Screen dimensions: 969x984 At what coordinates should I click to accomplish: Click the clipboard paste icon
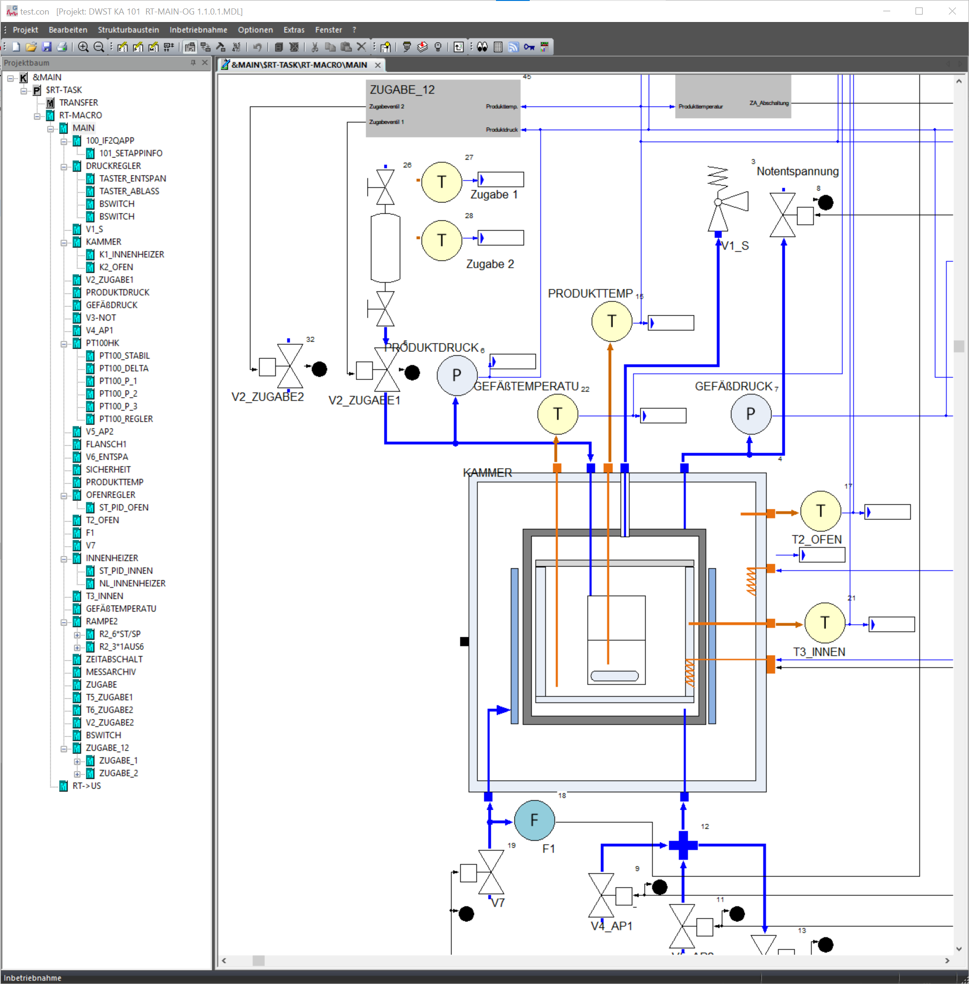pos(346,47)
